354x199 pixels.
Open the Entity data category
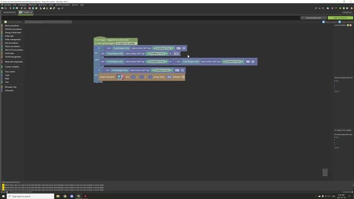click(9, 36)
